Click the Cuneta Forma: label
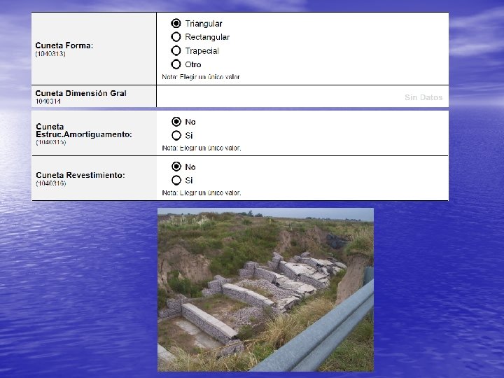Screen dimensions: 504x378 64,45
